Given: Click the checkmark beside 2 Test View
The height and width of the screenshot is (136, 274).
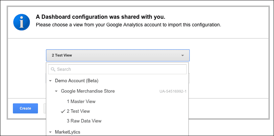Looking at the screenshot, I should click(63, 111).
